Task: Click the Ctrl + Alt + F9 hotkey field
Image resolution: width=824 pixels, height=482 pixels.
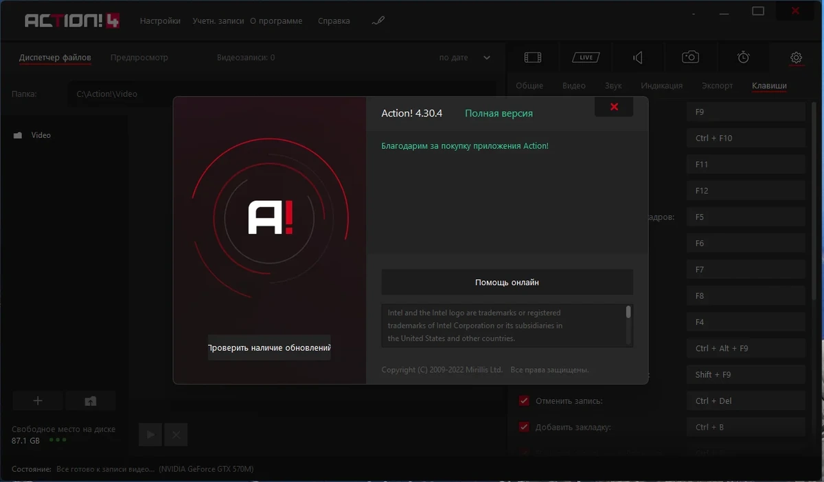Action: [746, 348]
